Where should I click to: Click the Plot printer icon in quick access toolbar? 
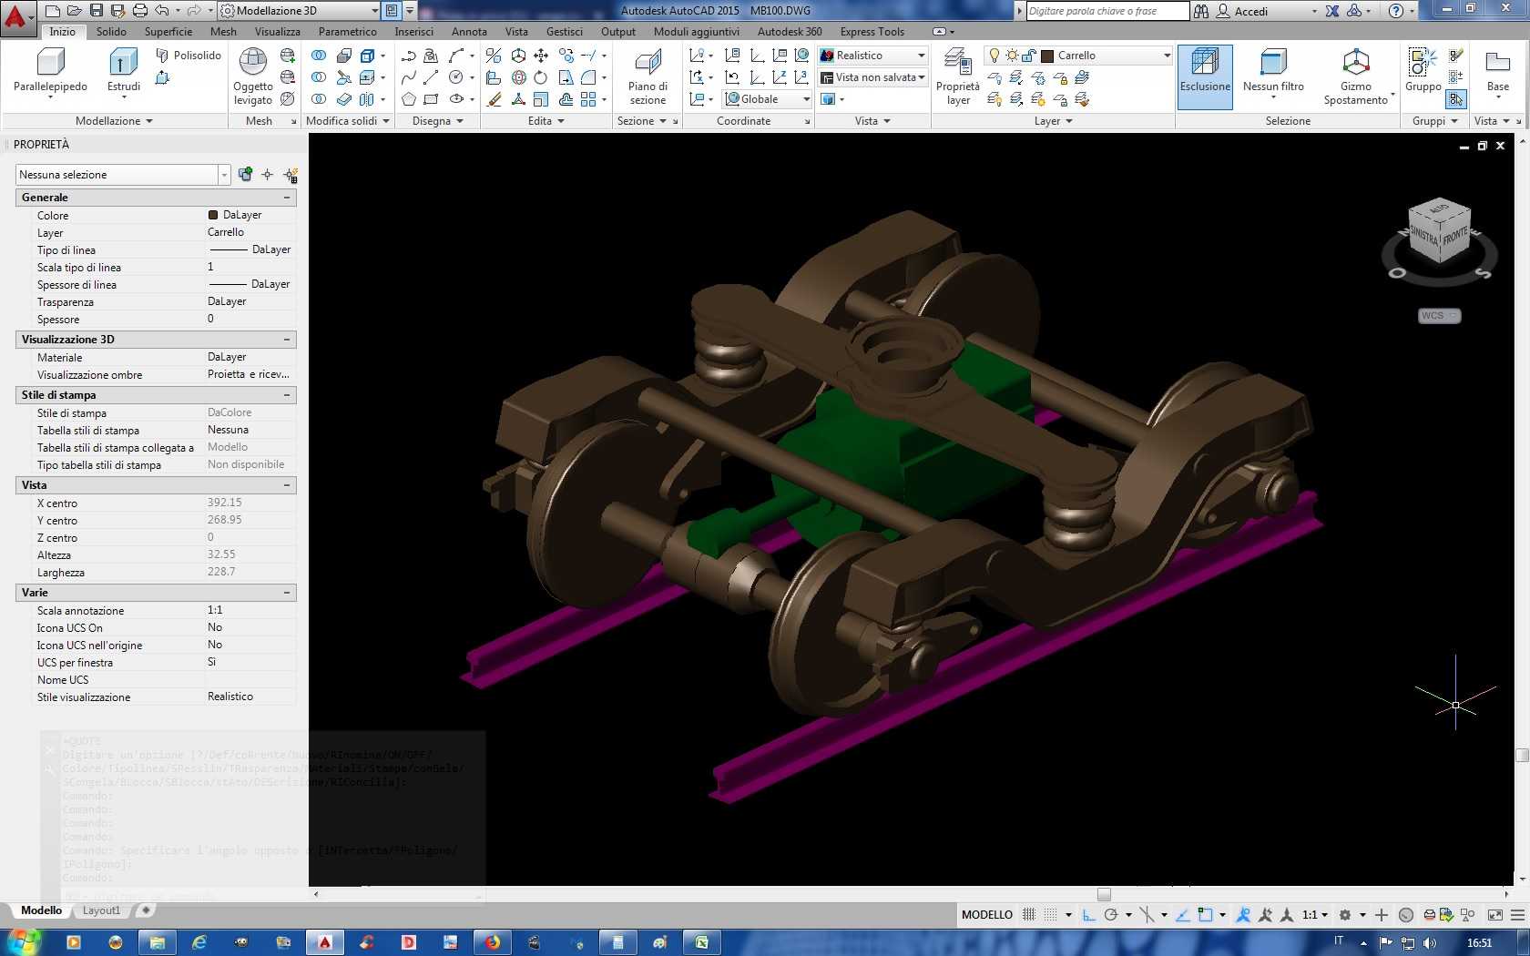click(139, 11)
